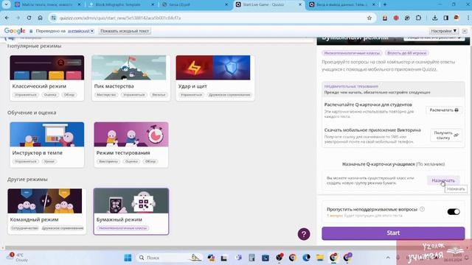The width and height of the screenshot is (472, 265).
Task: Open weather widget in taskbar
Action: pos(18,258)
